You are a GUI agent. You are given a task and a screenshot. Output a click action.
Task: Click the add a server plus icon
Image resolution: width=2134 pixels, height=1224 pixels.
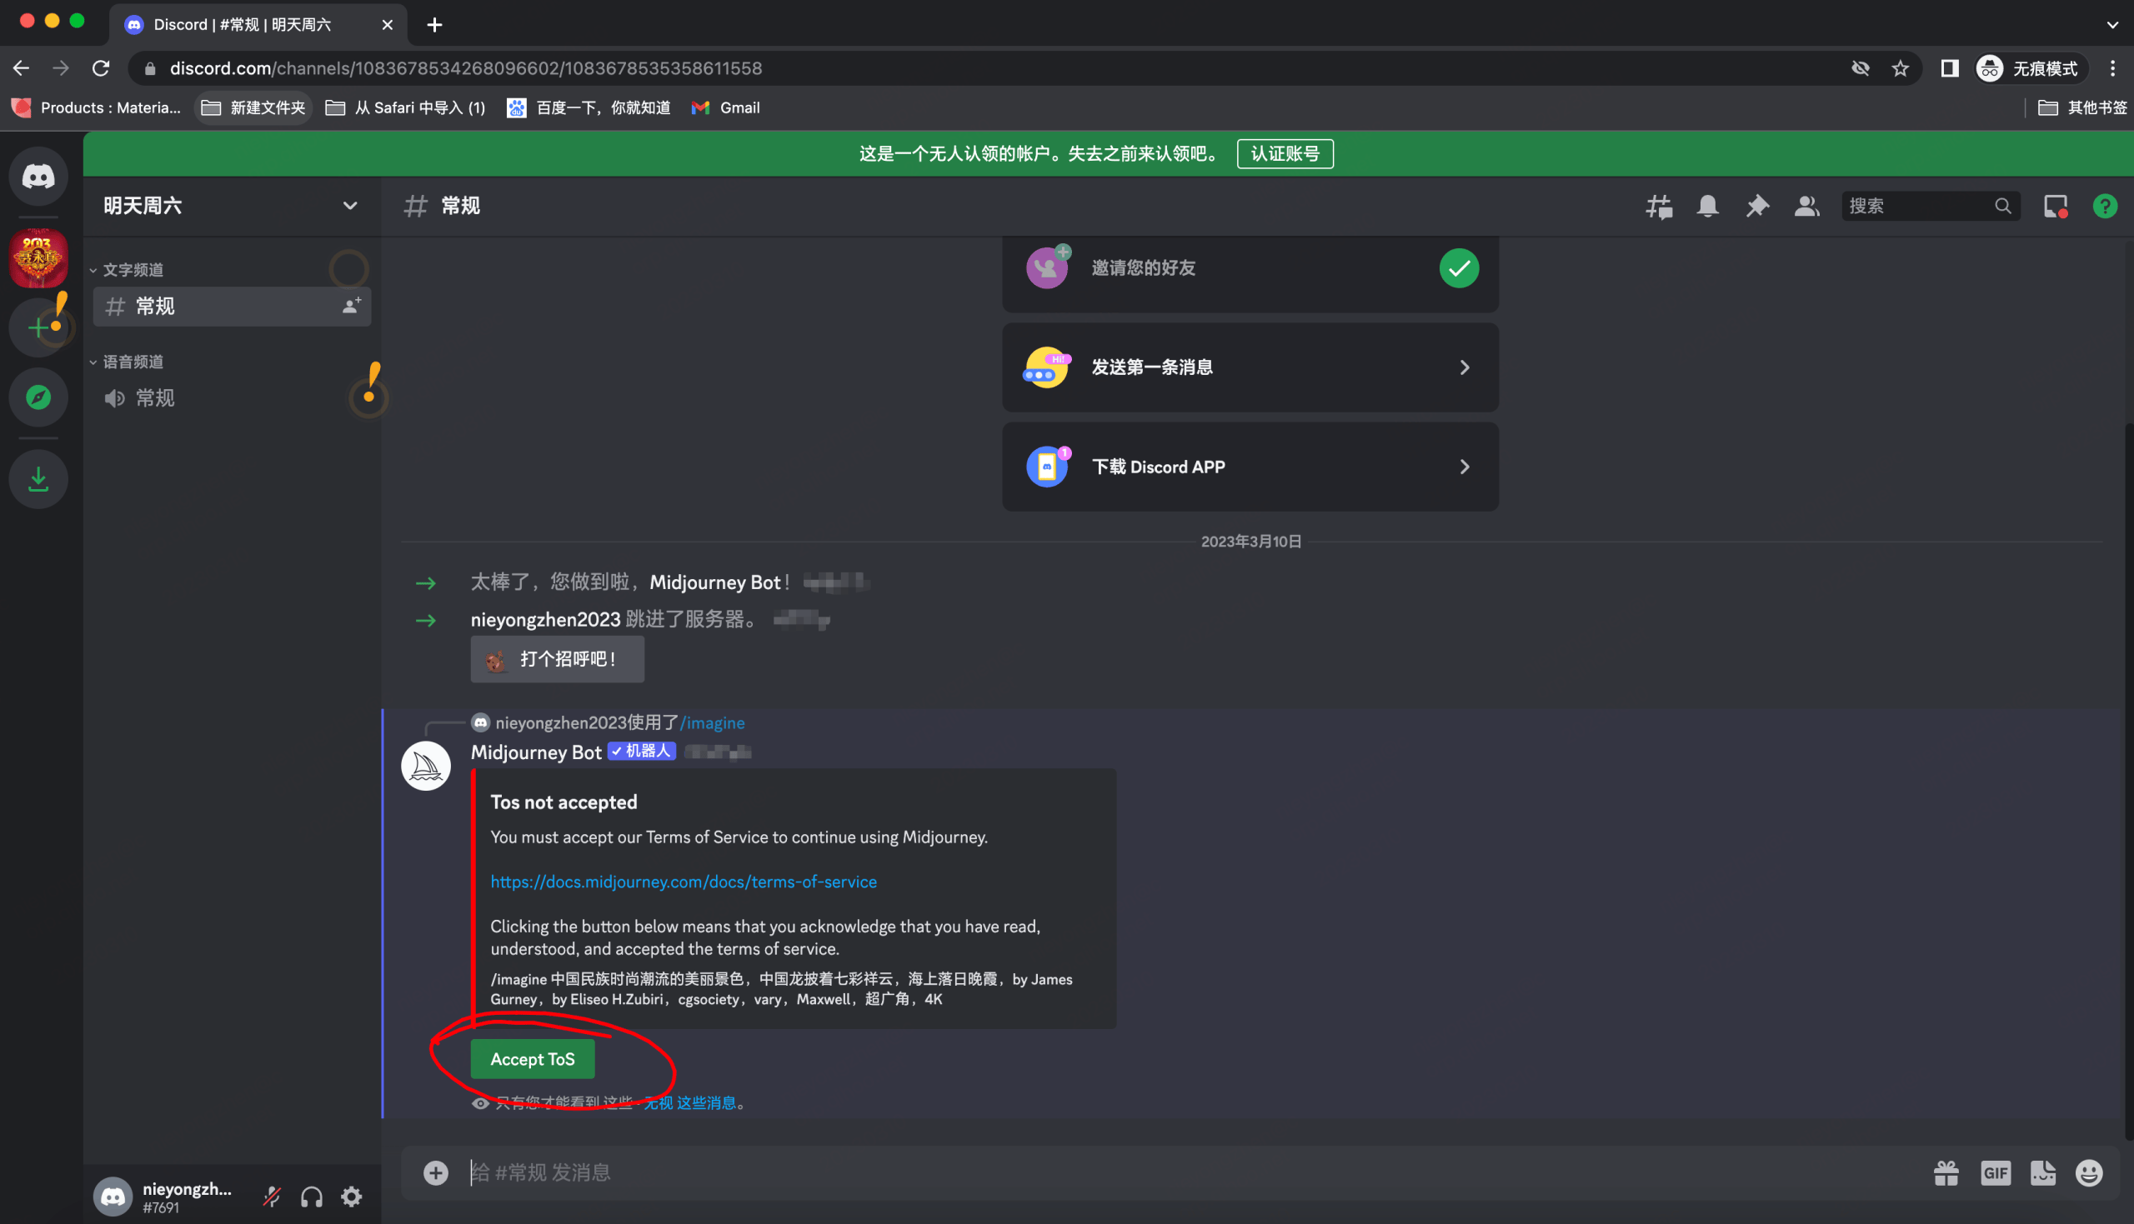coord(38,327)
